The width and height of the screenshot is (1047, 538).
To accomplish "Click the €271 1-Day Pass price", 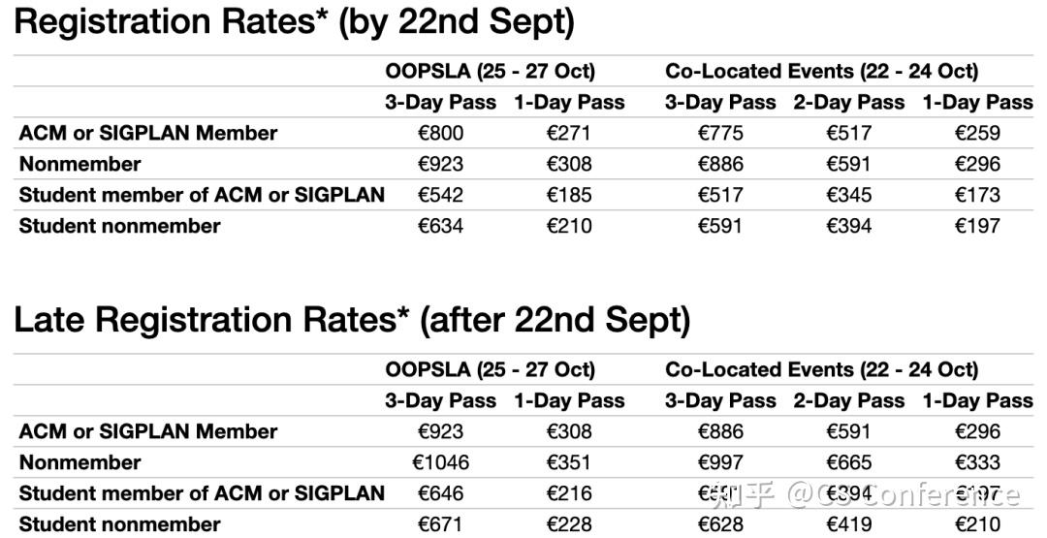I will tap(568, 133).
